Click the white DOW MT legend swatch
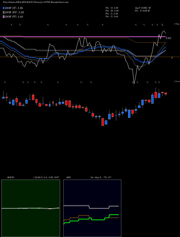 [4, 12]
